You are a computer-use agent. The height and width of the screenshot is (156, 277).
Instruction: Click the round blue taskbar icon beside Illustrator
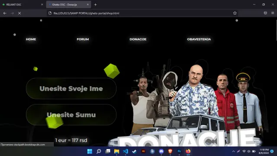(x=152, y=151)
